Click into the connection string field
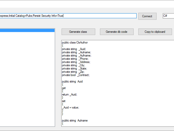The height and width of the screenshot is (131, 174). coord(68,16)
